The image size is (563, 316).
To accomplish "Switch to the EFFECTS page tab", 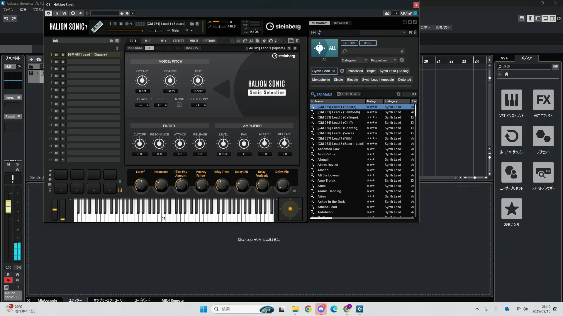I will [x=179, y=41].
